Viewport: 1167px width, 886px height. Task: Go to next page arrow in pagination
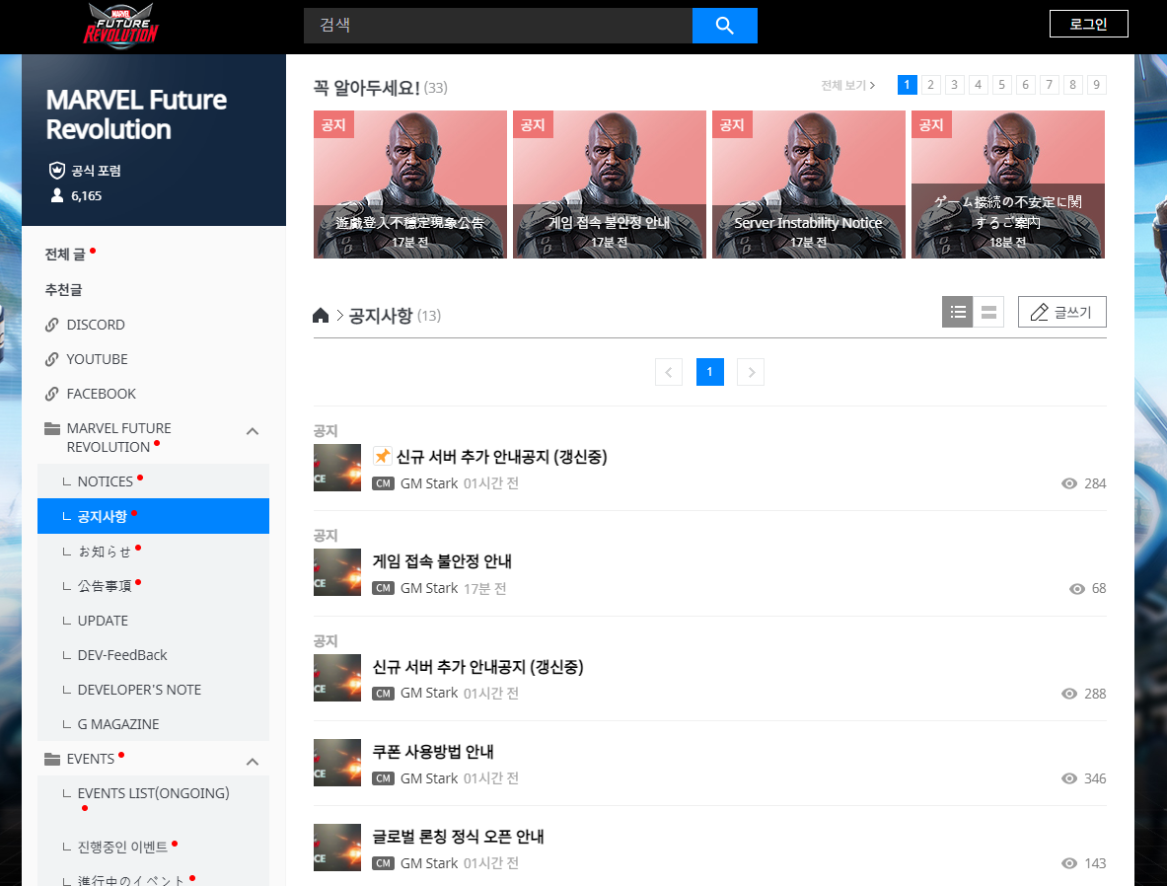tap(750, 372)
